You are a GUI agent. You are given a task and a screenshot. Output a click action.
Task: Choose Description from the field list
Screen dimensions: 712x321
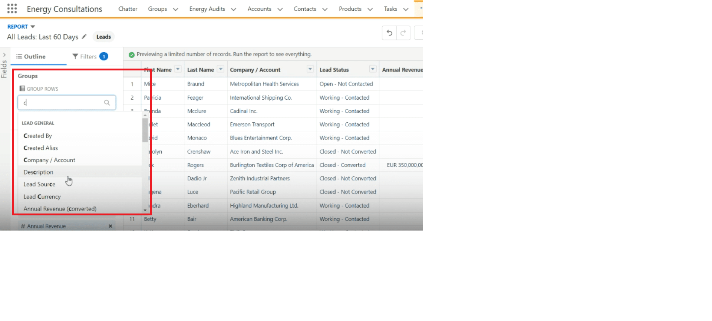pos(39,172)
